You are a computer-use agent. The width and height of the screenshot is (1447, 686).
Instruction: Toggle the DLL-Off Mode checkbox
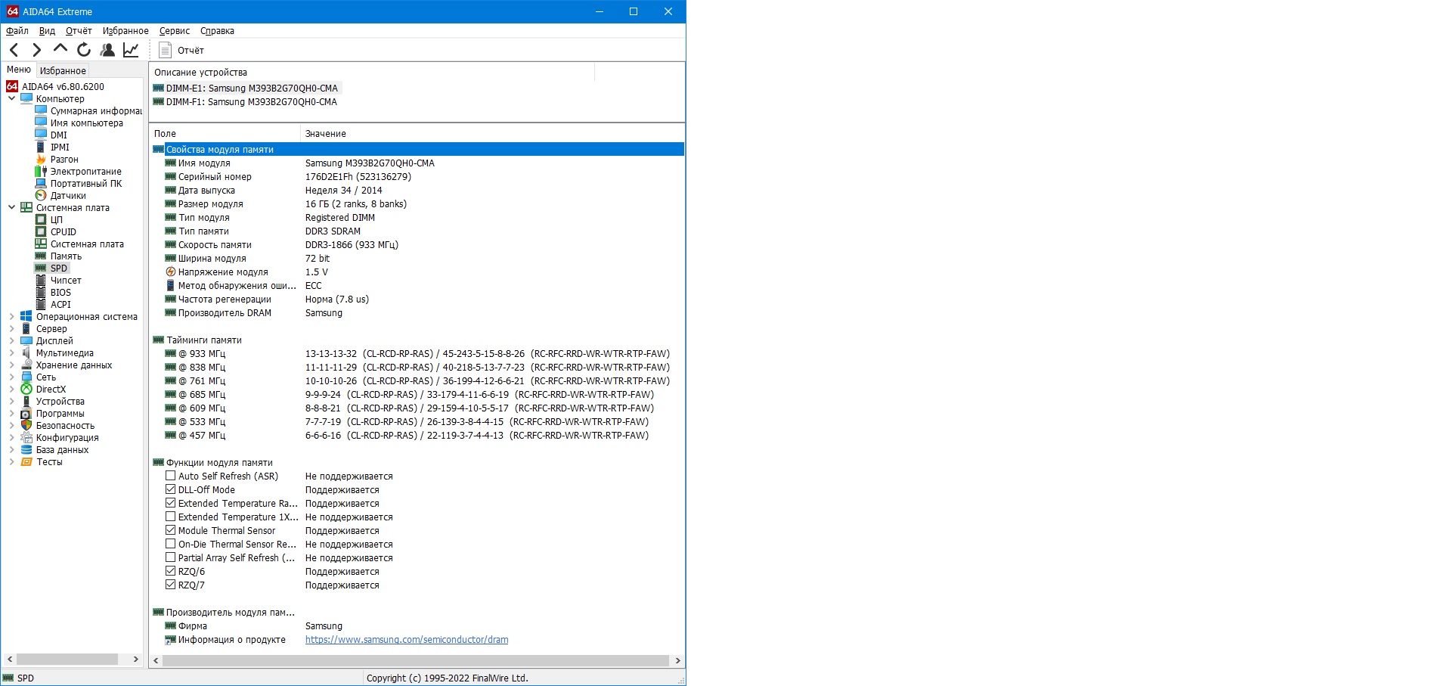pyautogui.click(x=170, y=489)
